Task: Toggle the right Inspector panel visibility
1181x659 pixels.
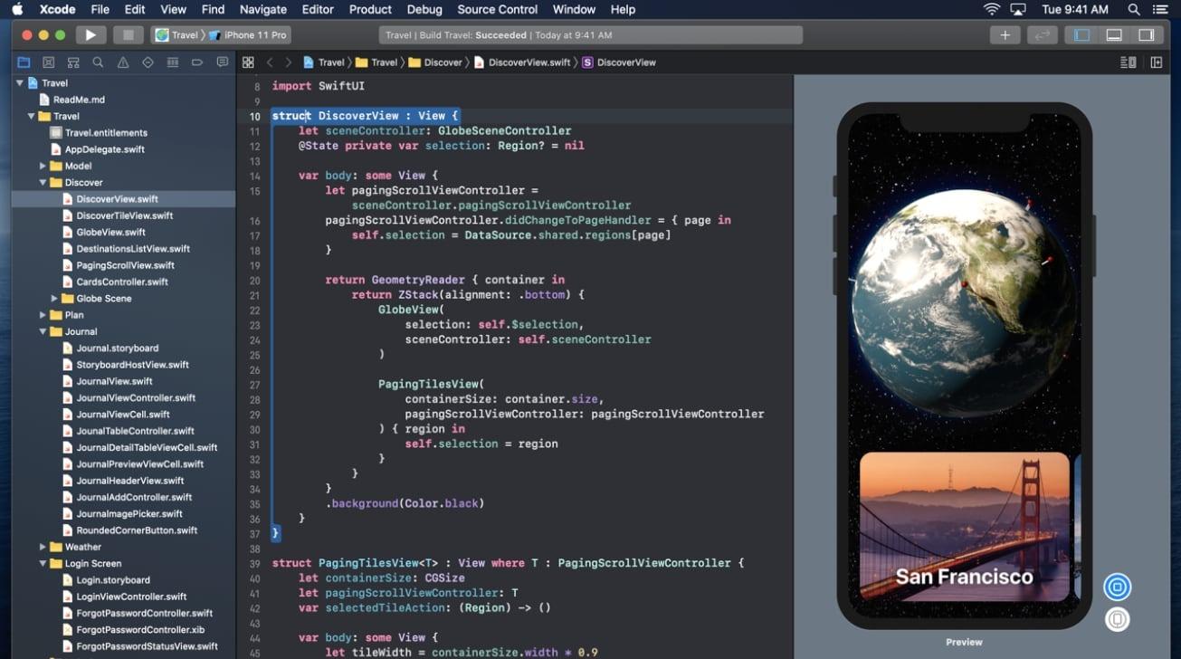Action: (x=1146, y=34)
